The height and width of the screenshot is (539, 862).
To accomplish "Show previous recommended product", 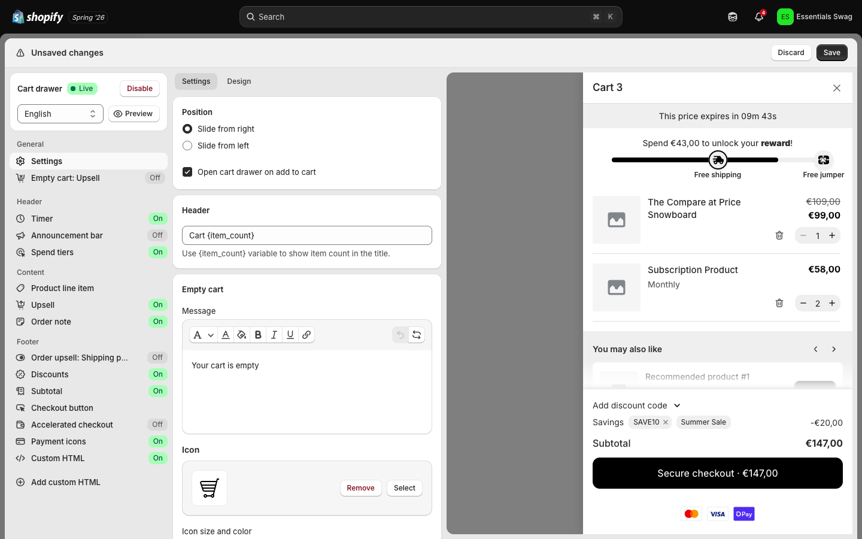I will [815, 349].
